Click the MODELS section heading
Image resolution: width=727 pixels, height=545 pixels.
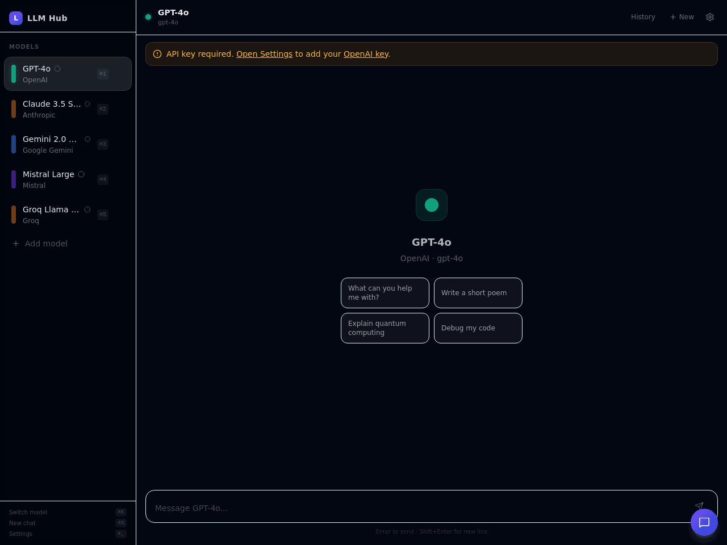click(24, 47)
